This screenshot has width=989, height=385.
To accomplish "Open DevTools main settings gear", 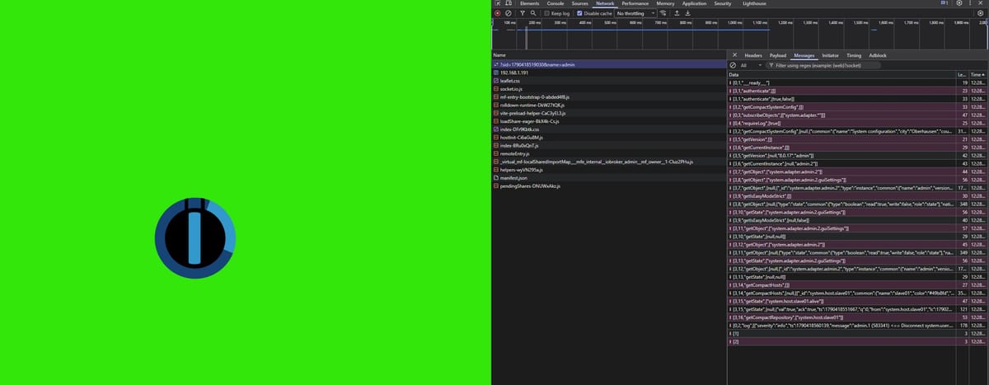I will 959,3.
